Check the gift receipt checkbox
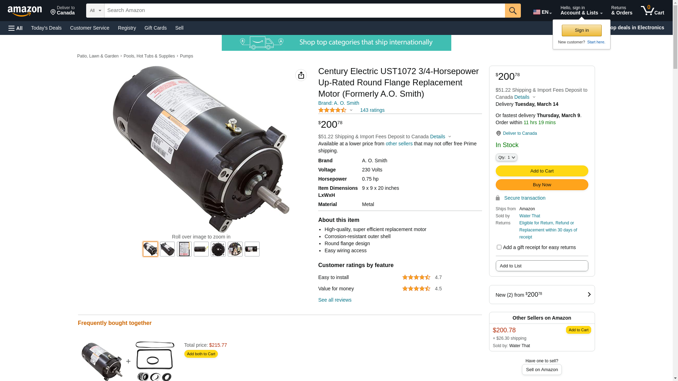Viewport: 678px width, 381px height. [499, 247]
